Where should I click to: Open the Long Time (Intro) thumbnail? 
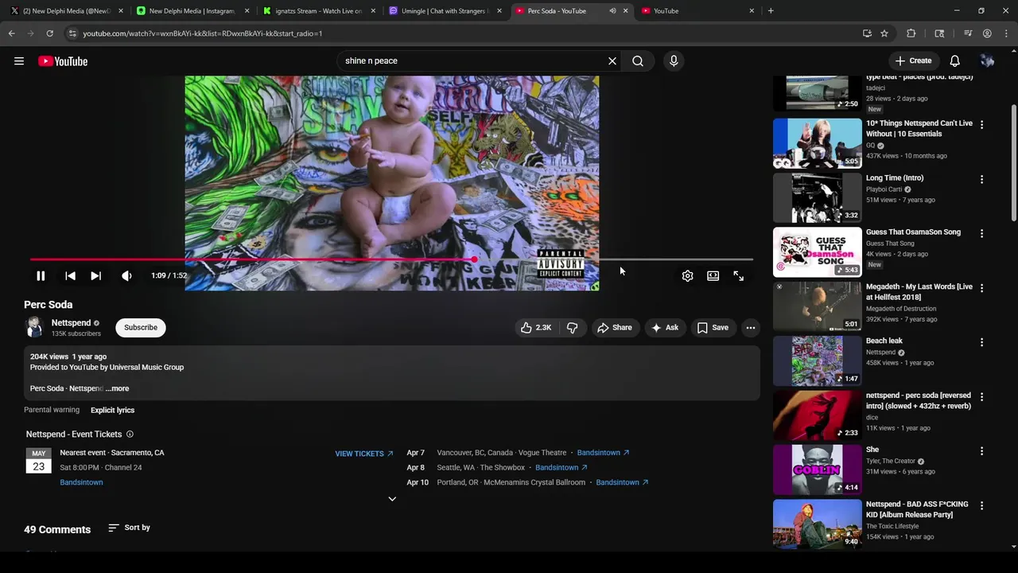pos(818,198)
